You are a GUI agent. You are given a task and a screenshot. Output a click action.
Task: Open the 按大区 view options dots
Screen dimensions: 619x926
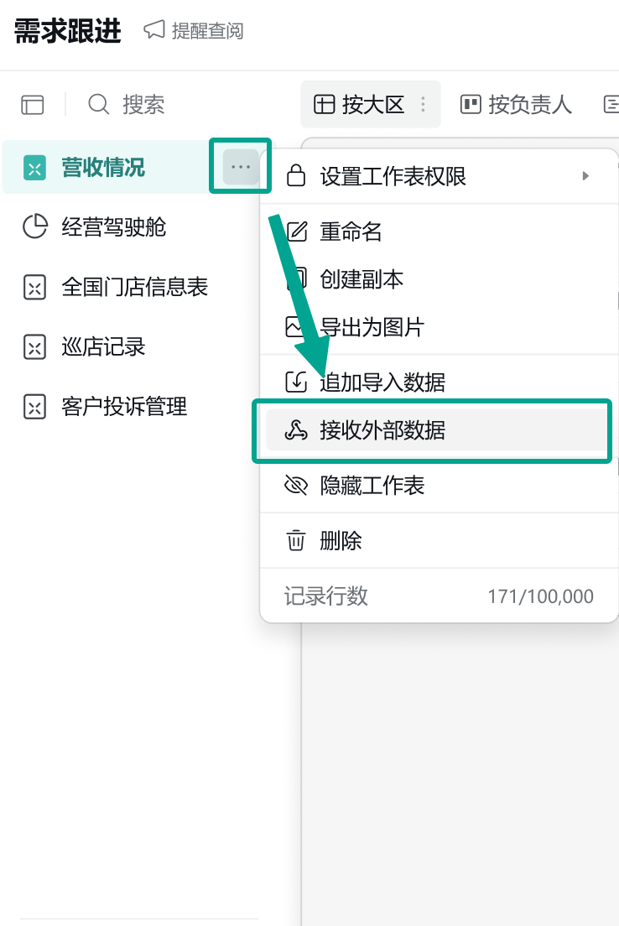423,105
